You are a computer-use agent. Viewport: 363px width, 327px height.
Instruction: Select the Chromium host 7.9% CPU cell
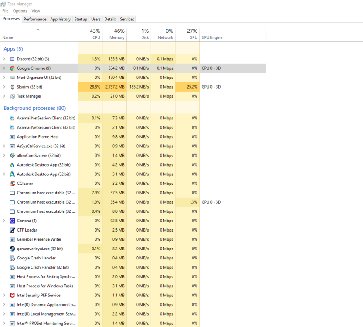click(x=90, y=193)
